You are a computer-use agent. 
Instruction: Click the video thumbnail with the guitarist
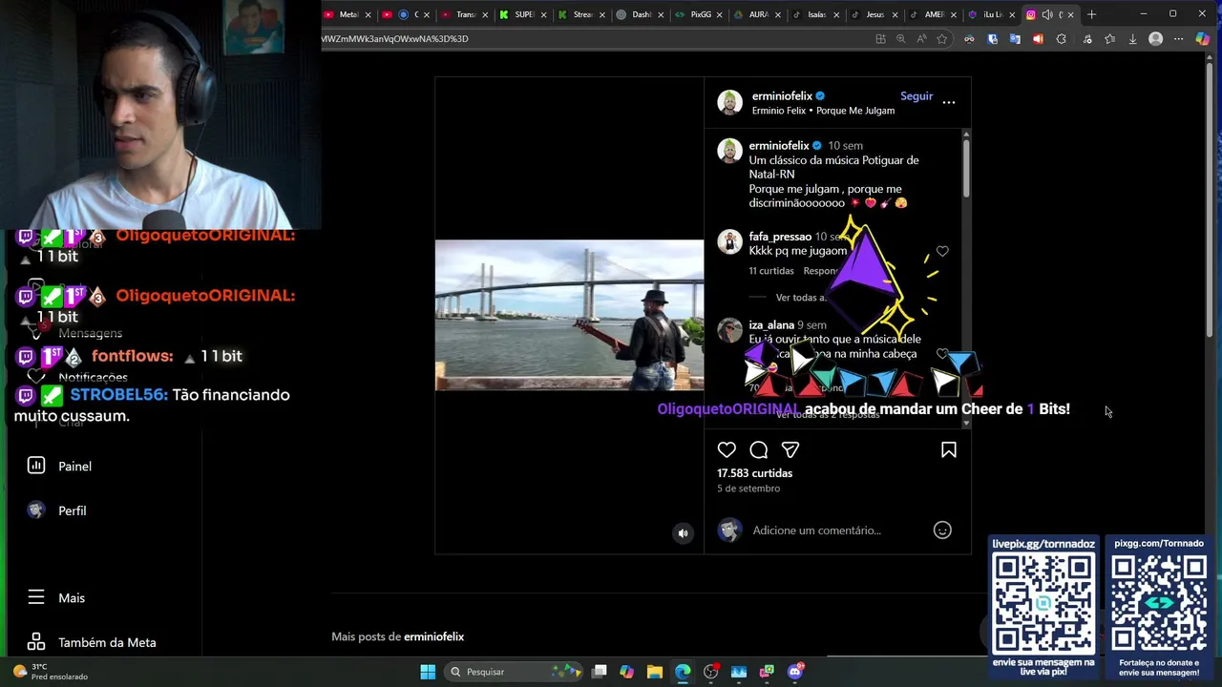pyautogui.click(x=569, y=315)
